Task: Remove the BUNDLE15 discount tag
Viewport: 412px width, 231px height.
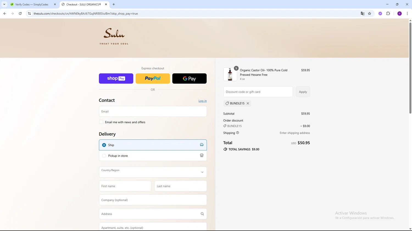Action: tap(248, 103)
